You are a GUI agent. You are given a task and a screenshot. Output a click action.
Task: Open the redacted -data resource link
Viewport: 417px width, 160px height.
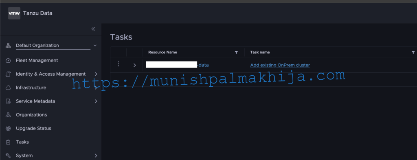(177, 65)
